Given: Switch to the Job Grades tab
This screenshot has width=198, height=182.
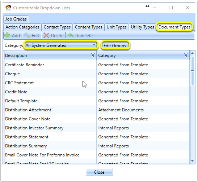Looking at the screenshot, I should click(16, 19).
